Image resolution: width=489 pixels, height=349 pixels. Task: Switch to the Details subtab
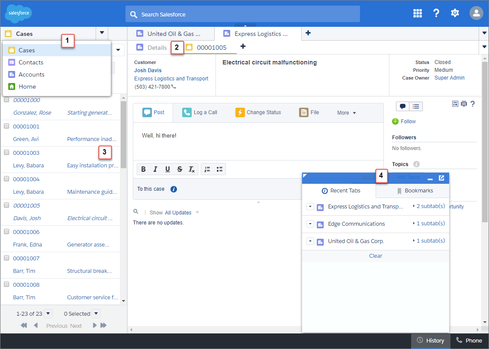click(151, 48)
